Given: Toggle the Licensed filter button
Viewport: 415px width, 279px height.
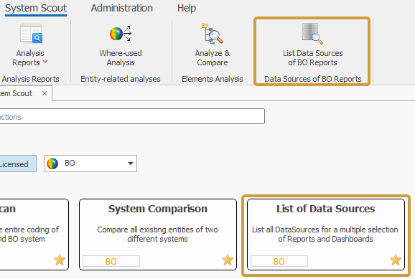Looking at the screenshot, I should (18, 164).
